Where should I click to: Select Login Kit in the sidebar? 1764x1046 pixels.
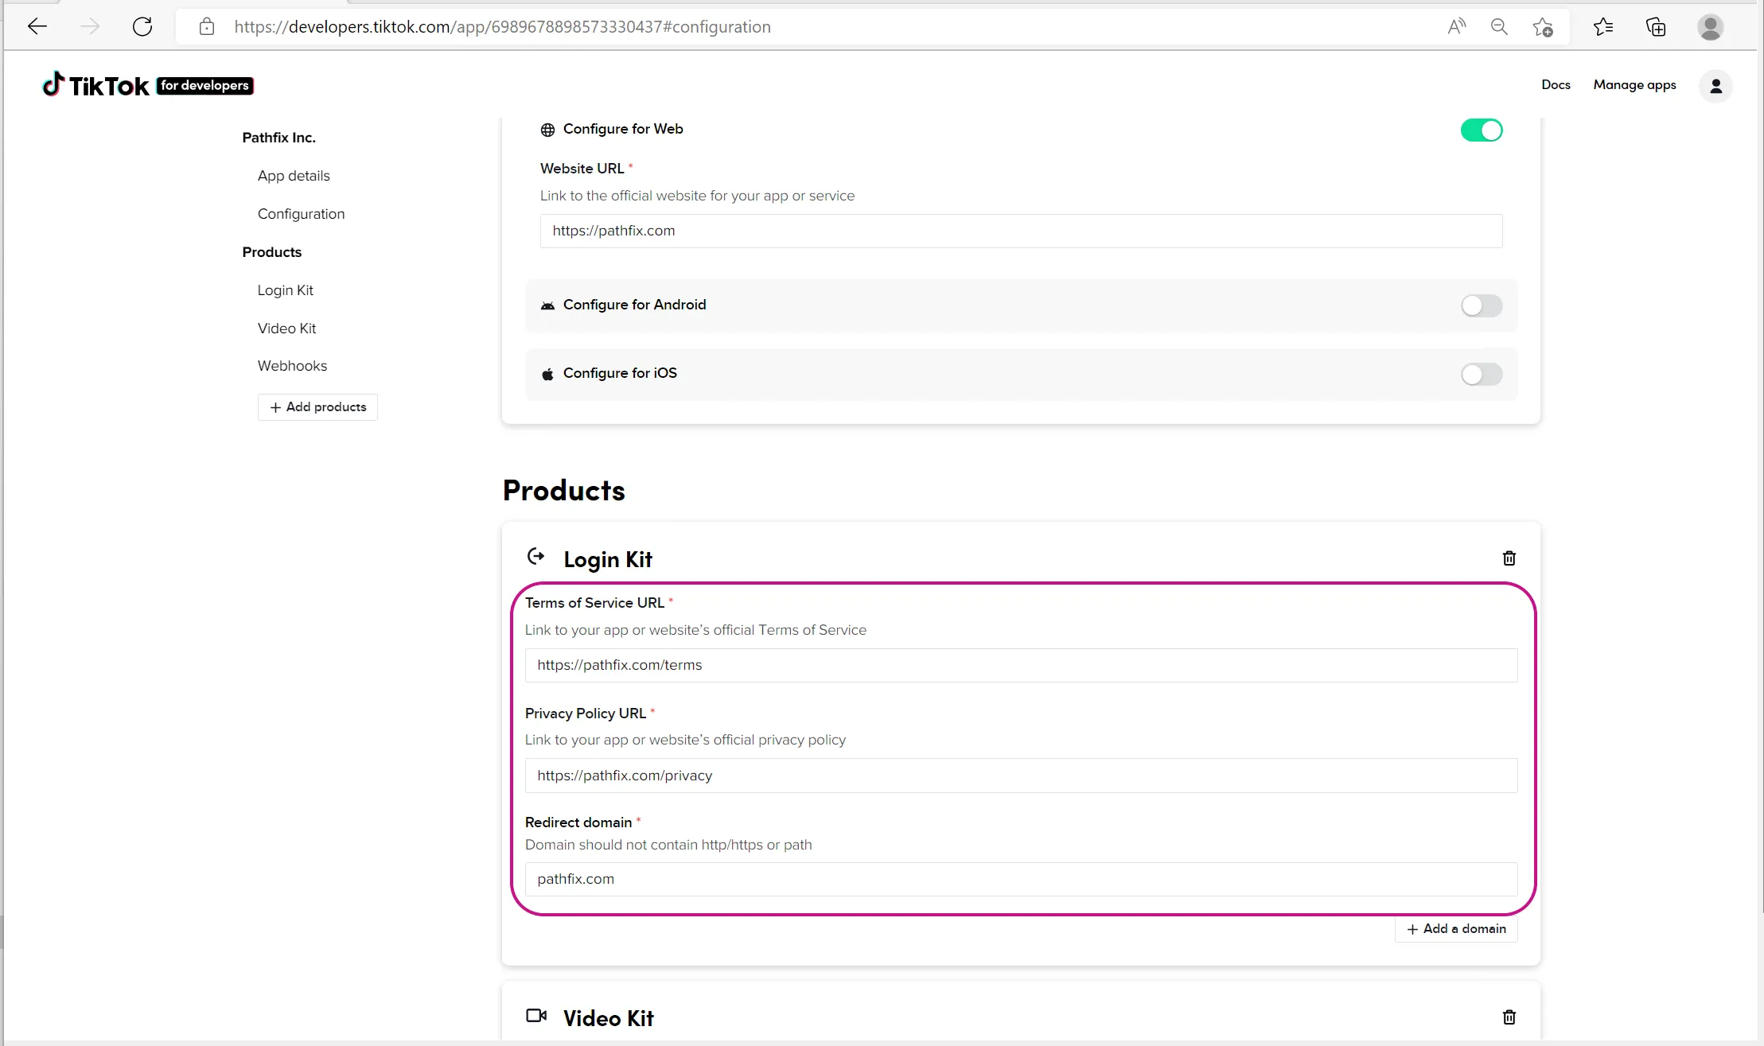285,290
